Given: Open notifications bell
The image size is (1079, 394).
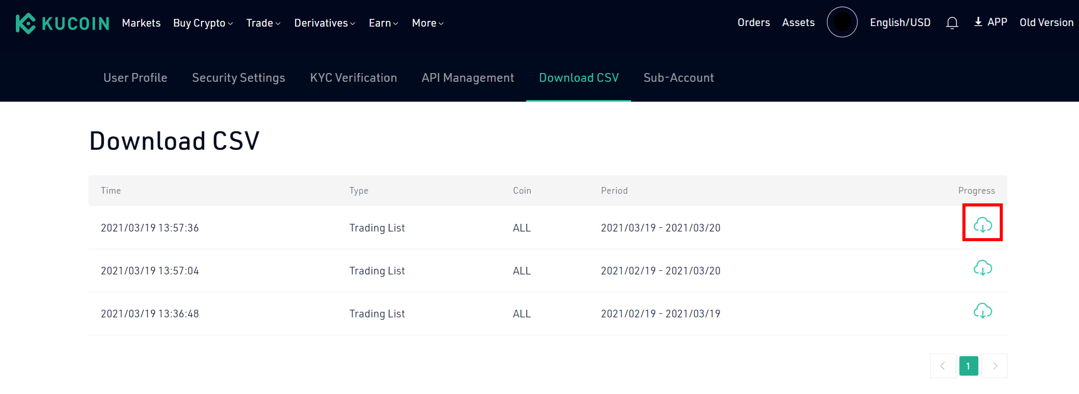Looking at the screenshot, I should [952, 23].
